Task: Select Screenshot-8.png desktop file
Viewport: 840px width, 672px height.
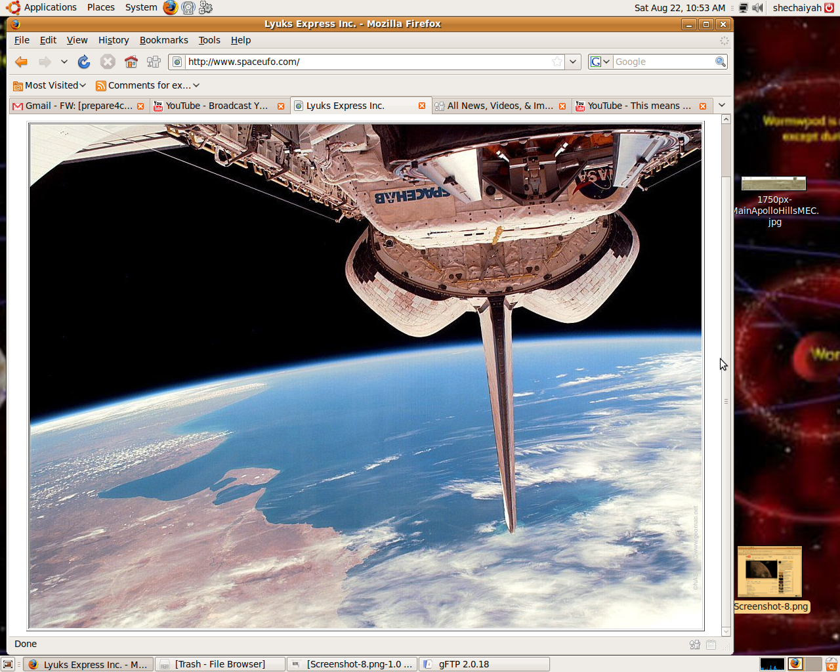Action: pyautogui.click(x=770, y=579)
